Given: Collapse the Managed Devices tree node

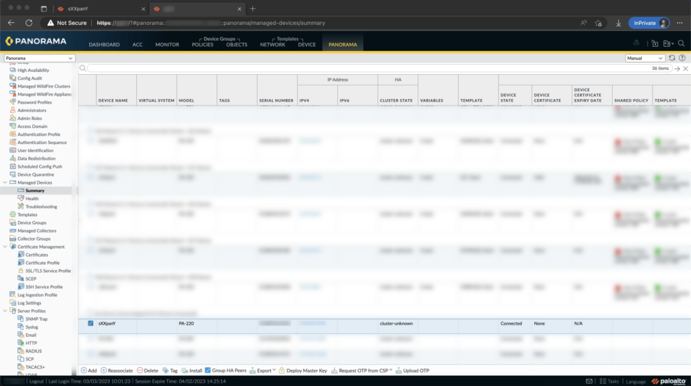Looking at the screenshot, I should (5, 183).
